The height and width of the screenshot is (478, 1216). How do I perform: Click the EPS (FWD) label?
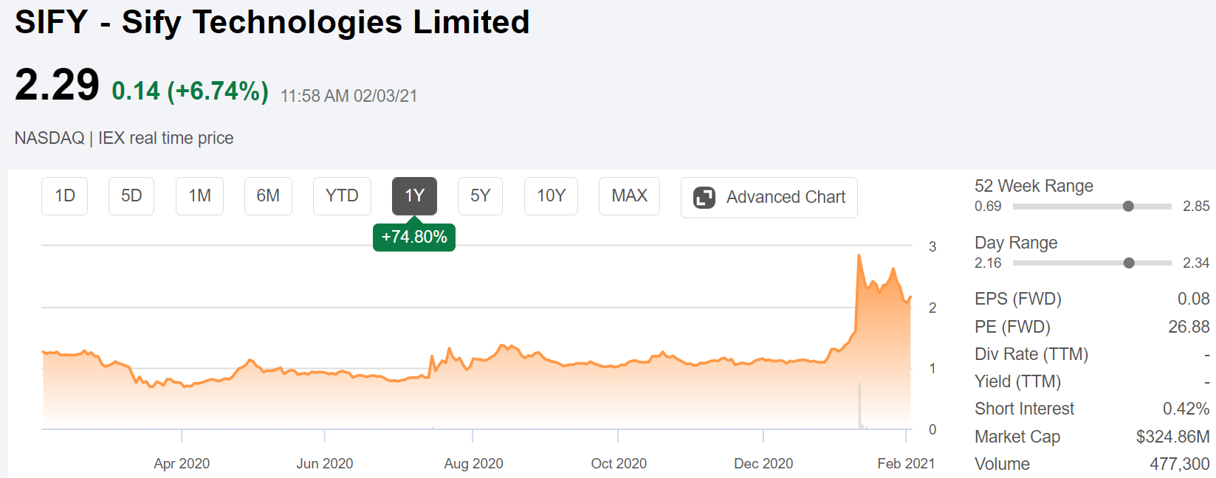tap(1018, 299)
